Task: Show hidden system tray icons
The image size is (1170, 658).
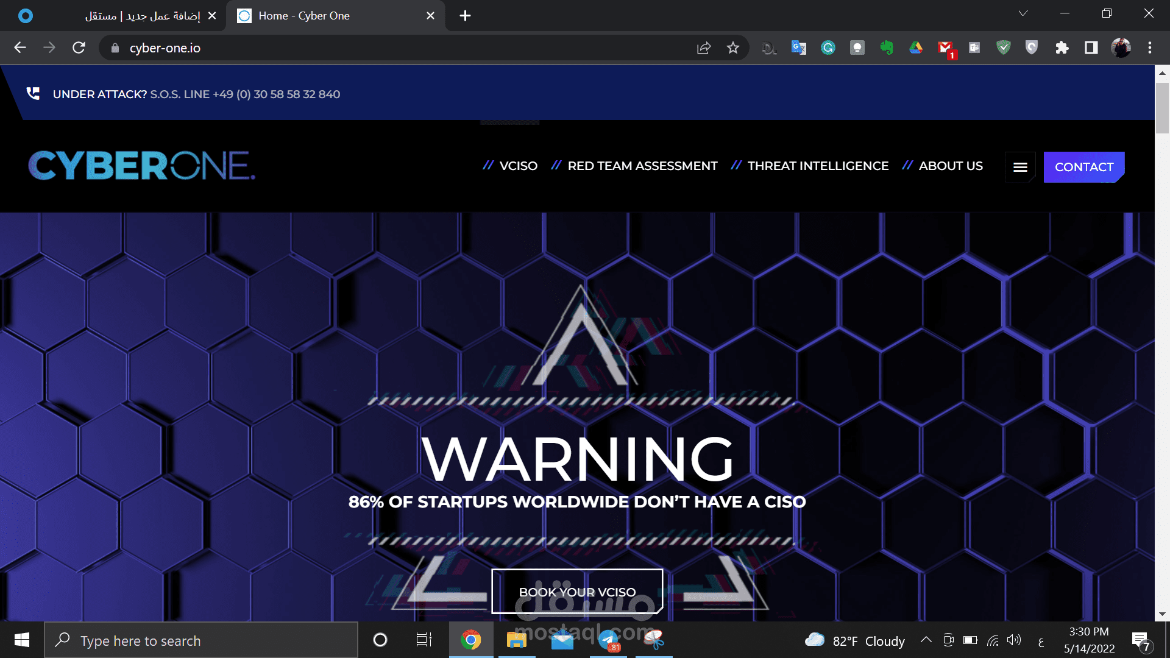Action: coord(926,640)
